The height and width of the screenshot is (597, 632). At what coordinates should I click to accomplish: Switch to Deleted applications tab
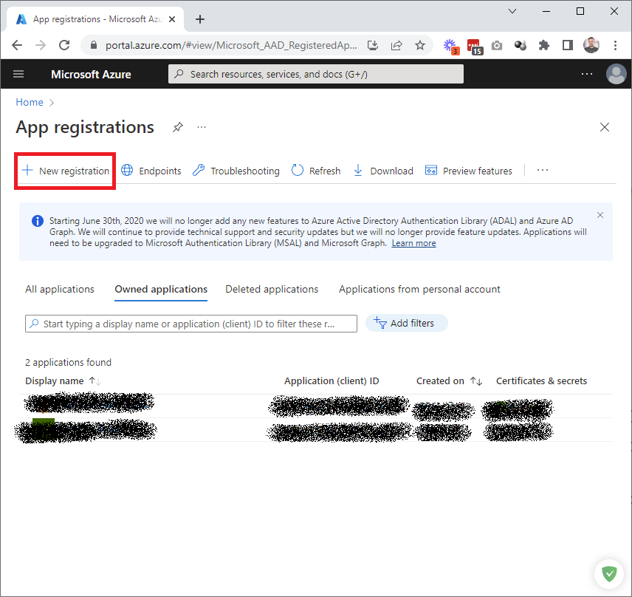(x=272, y=289)
